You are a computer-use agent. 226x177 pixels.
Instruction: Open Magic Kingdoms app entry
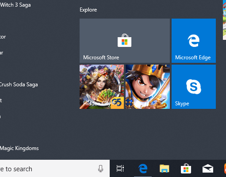click(x=19, y=148)
